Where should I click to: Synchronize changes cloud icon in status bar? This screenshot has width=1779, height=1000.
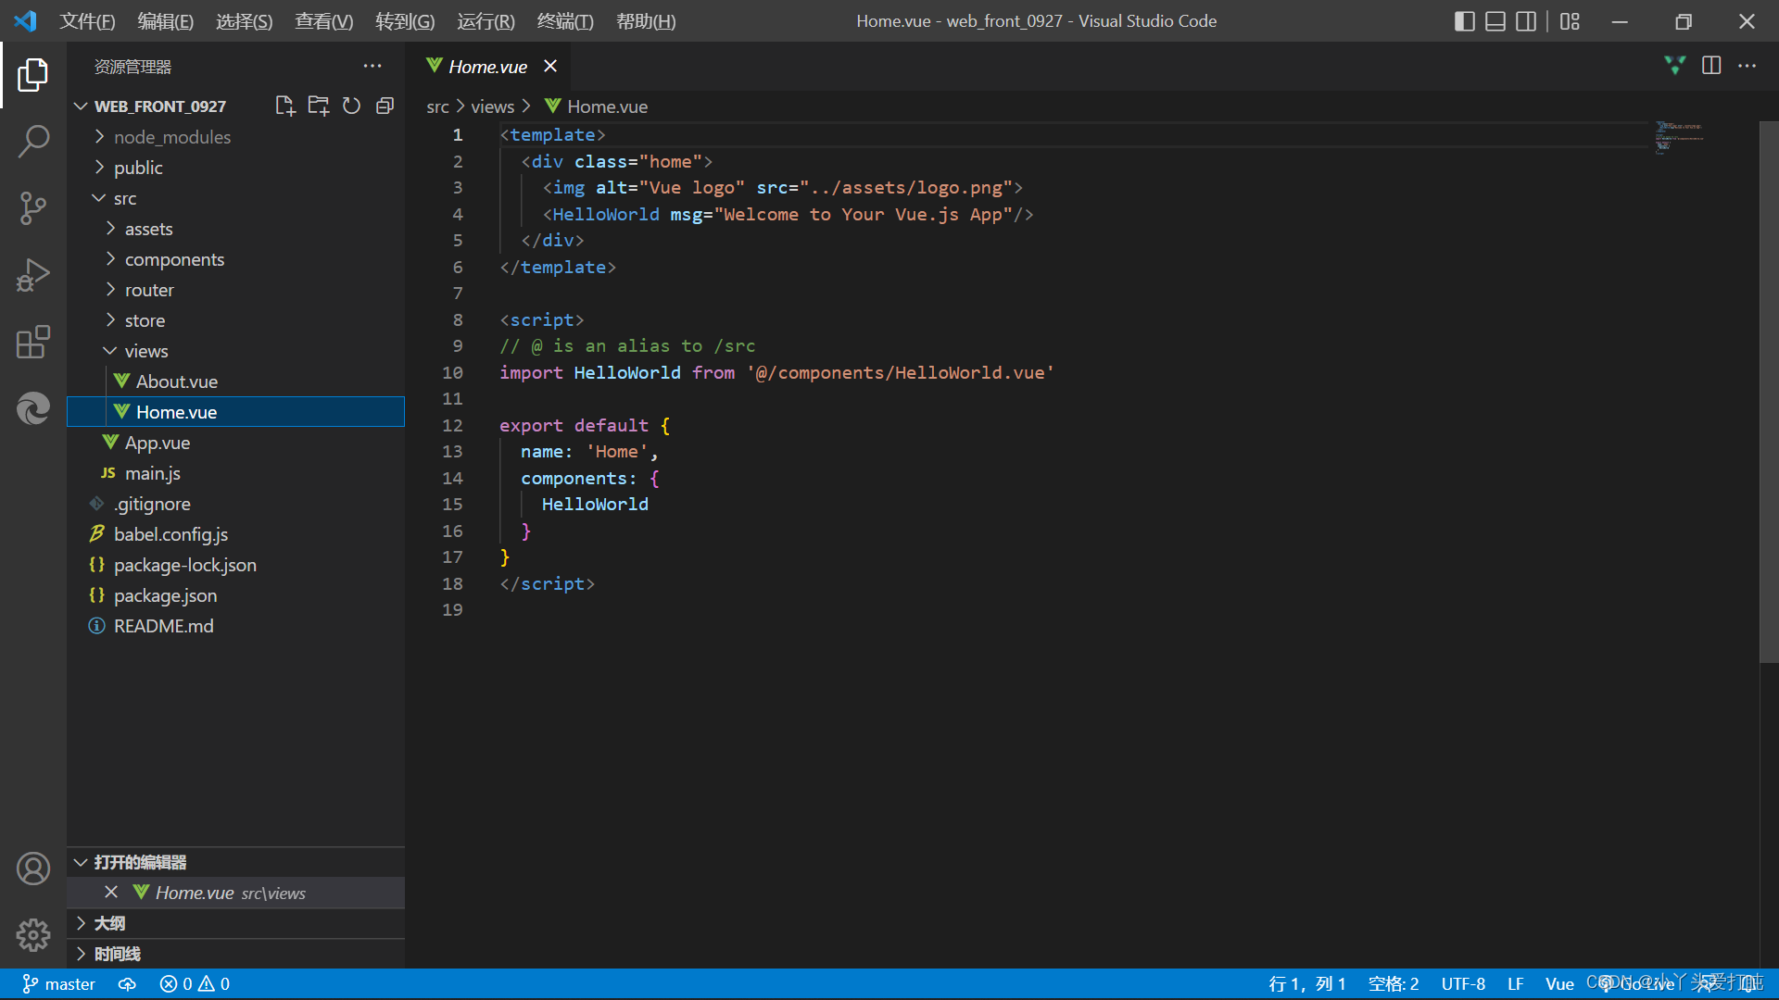pyautogui.click(x=127, y=984)
